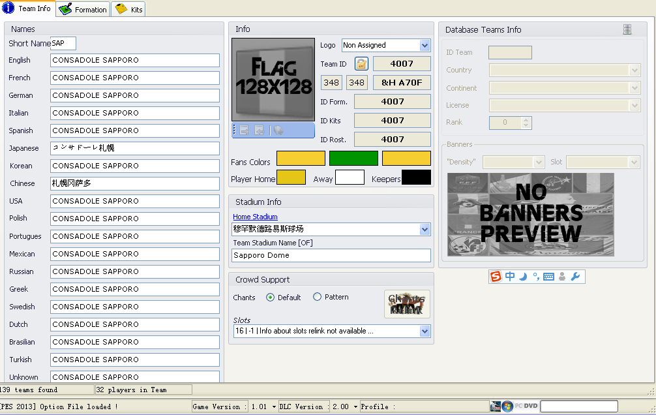656x415 pixels.
Task: Open the wrench settings icon in IME bar
Action: tap(575, 277)
